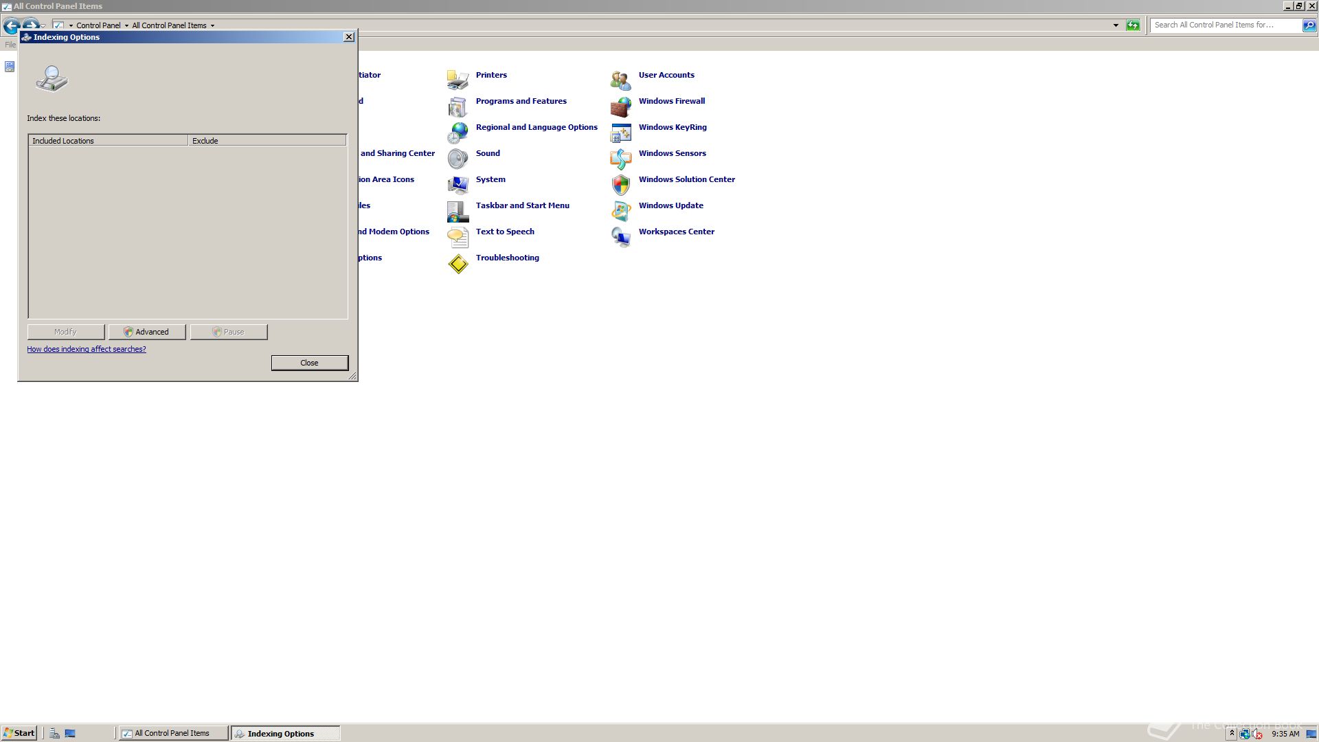Click the Back arrow in Control Panel window
This screenshot has width=1319, height=742.
(11, 26)
